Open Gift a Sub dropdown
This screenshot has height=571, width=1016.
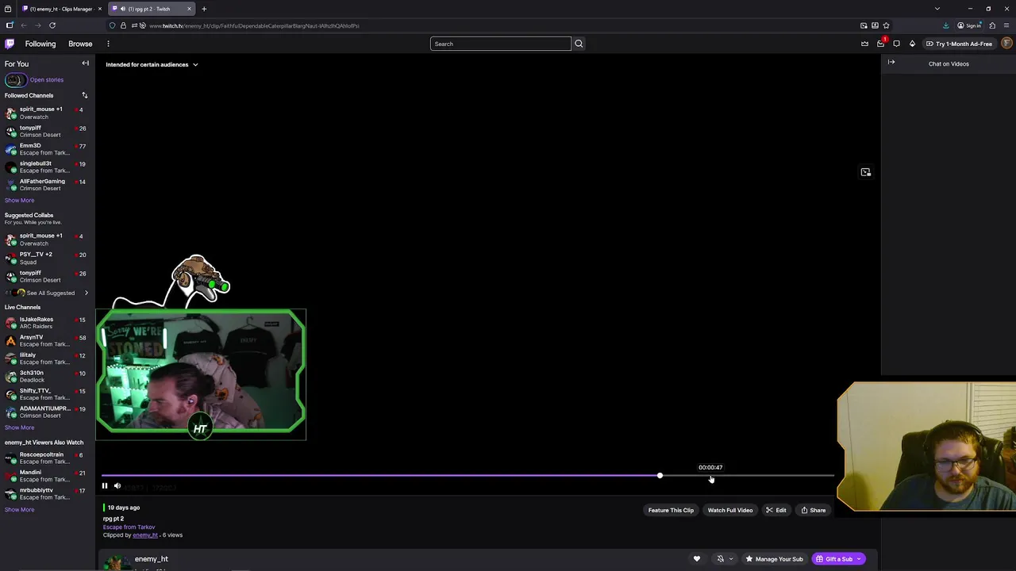tap(839, 559)
